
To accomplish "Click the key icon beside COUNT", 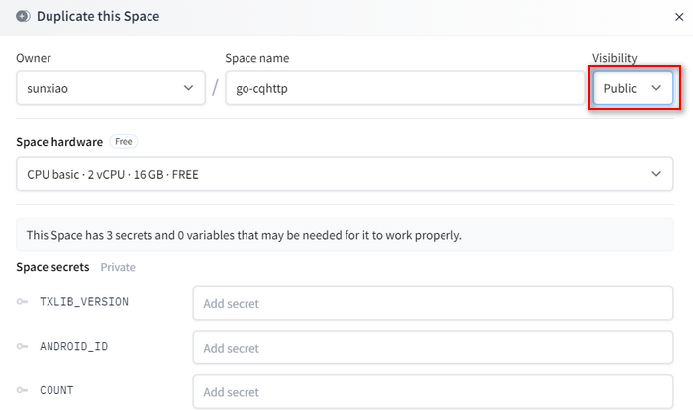I will point(23,391).
